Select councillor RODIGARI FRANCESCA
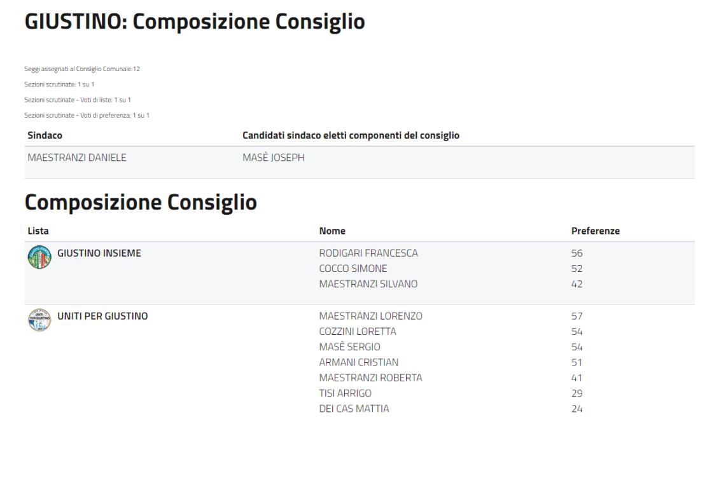Screen dimensions: 714x504 click(x=368, y=254)
